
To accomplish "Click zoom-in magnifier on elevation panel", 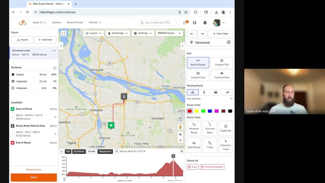I will coord(182,151).
